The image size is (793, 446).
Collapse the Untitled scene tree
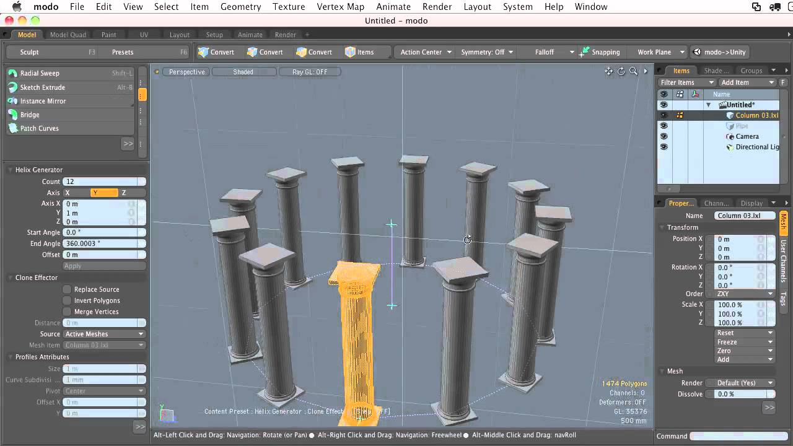point(708,105)
